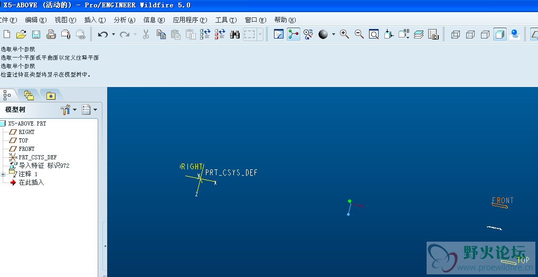This screenshot has height=277, width=538.
Task: Open the 应用程序(P) menu
Action: pyautogui.click(x=190, y=20)
